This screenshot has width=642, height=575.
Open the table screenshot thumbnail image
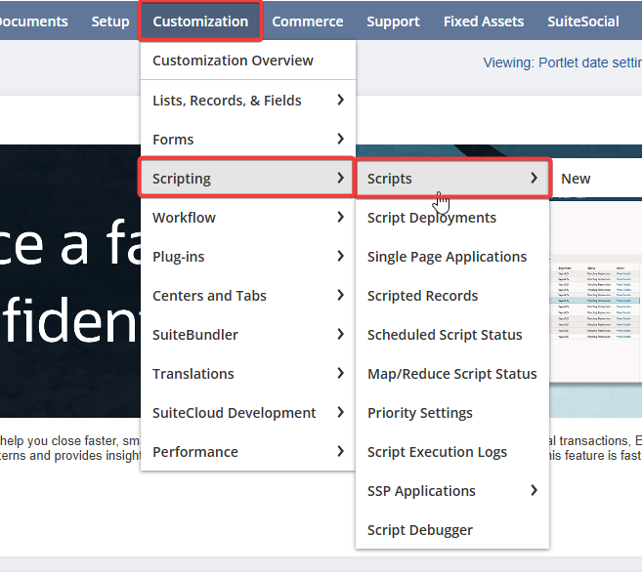pos(596,290)
